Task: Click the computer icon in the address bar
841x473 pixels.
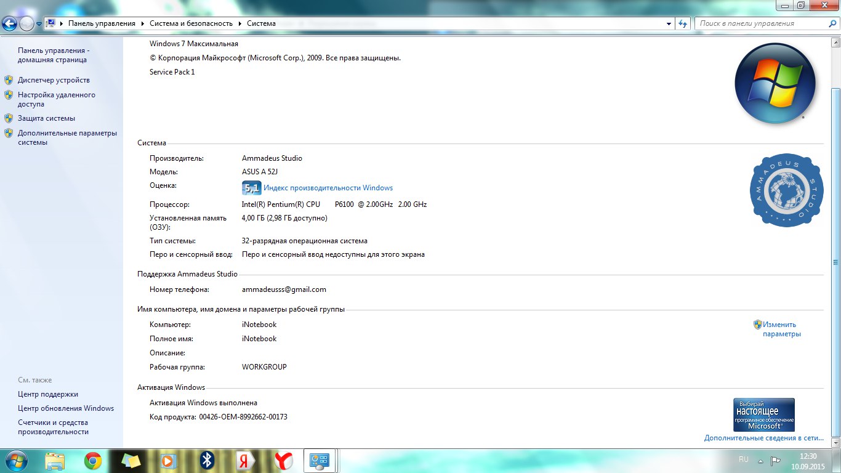Action: pos(50,23)
